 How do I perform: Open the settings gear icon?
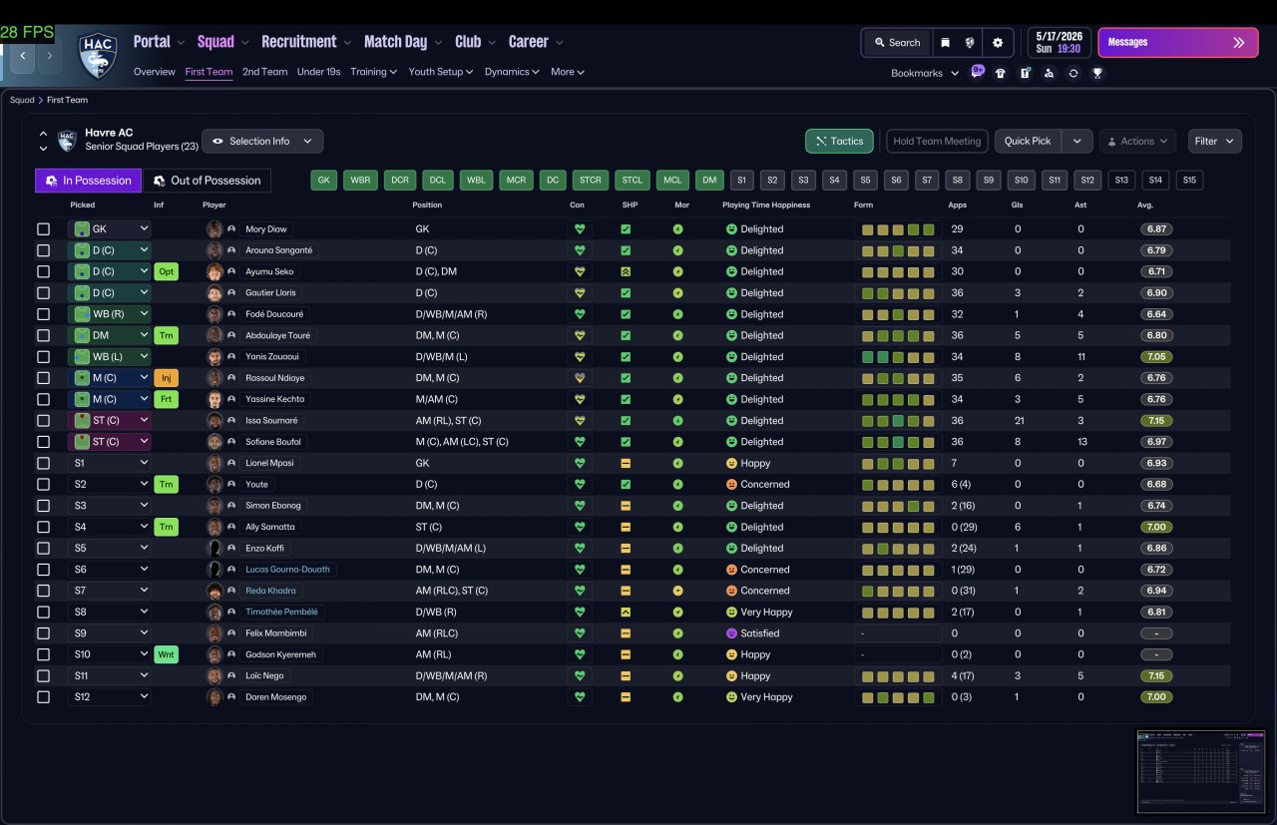coord(998,43)
